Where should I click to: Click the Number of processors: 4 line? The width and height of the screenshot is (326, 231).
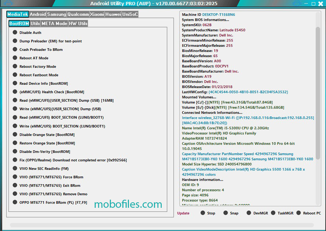(203, 190)
